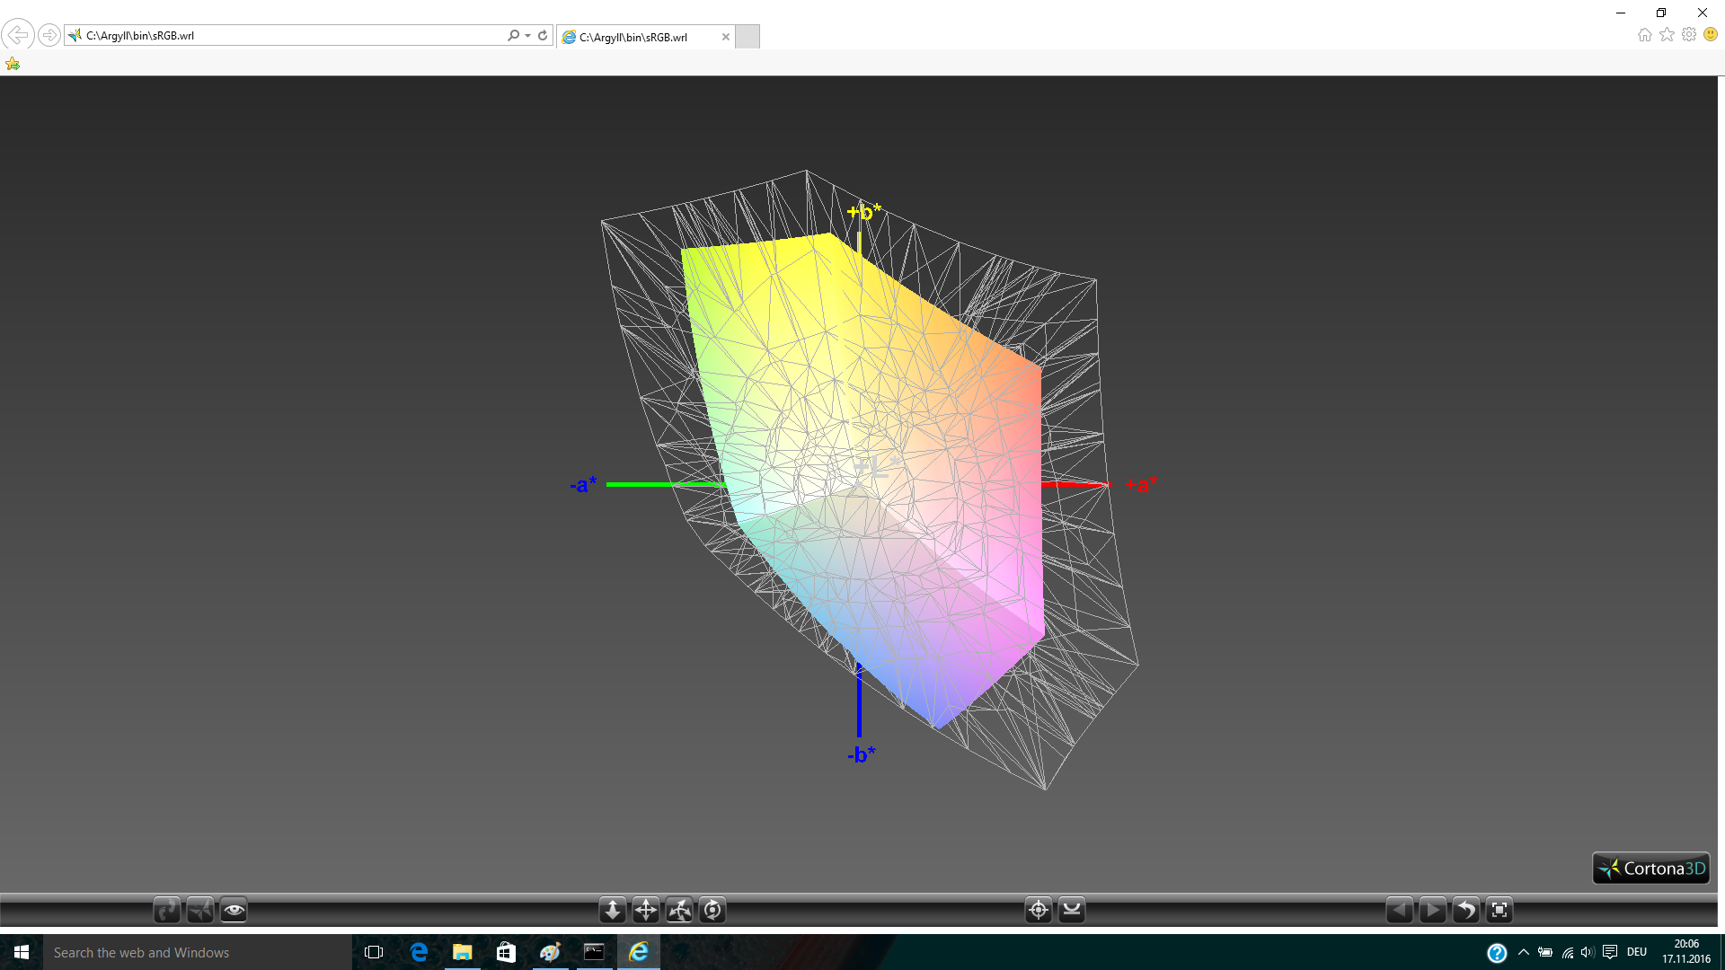Click the Goto crosshair target button

pos(1038,911)
